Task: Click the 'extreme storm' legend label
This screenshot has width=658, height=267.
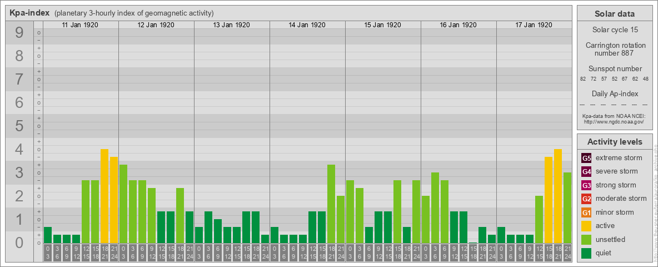Action: pyautogui.click(x=619, y=158)
